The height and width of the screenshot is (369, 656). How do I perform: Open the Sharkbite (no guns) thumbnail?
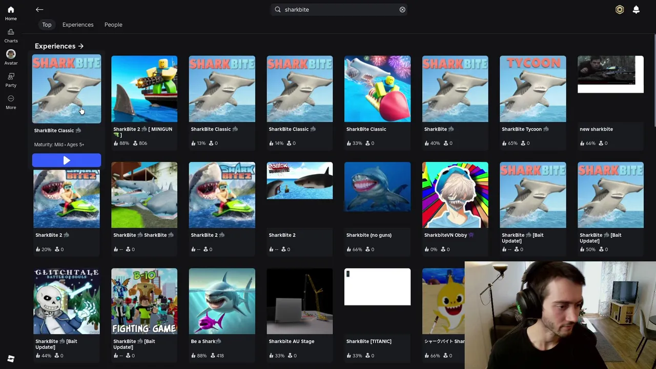(x=377, y=187)
